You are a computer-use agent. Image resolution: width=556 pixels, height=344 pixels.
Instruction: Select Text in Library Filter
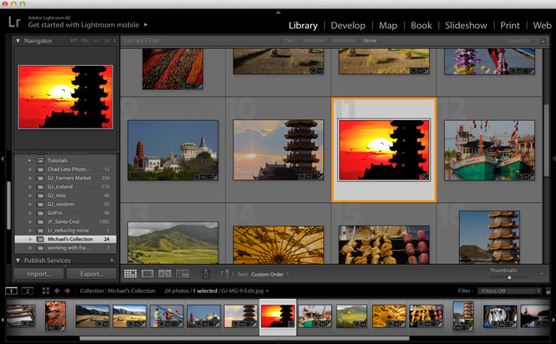pyautogui.click(x=290, y=41)
